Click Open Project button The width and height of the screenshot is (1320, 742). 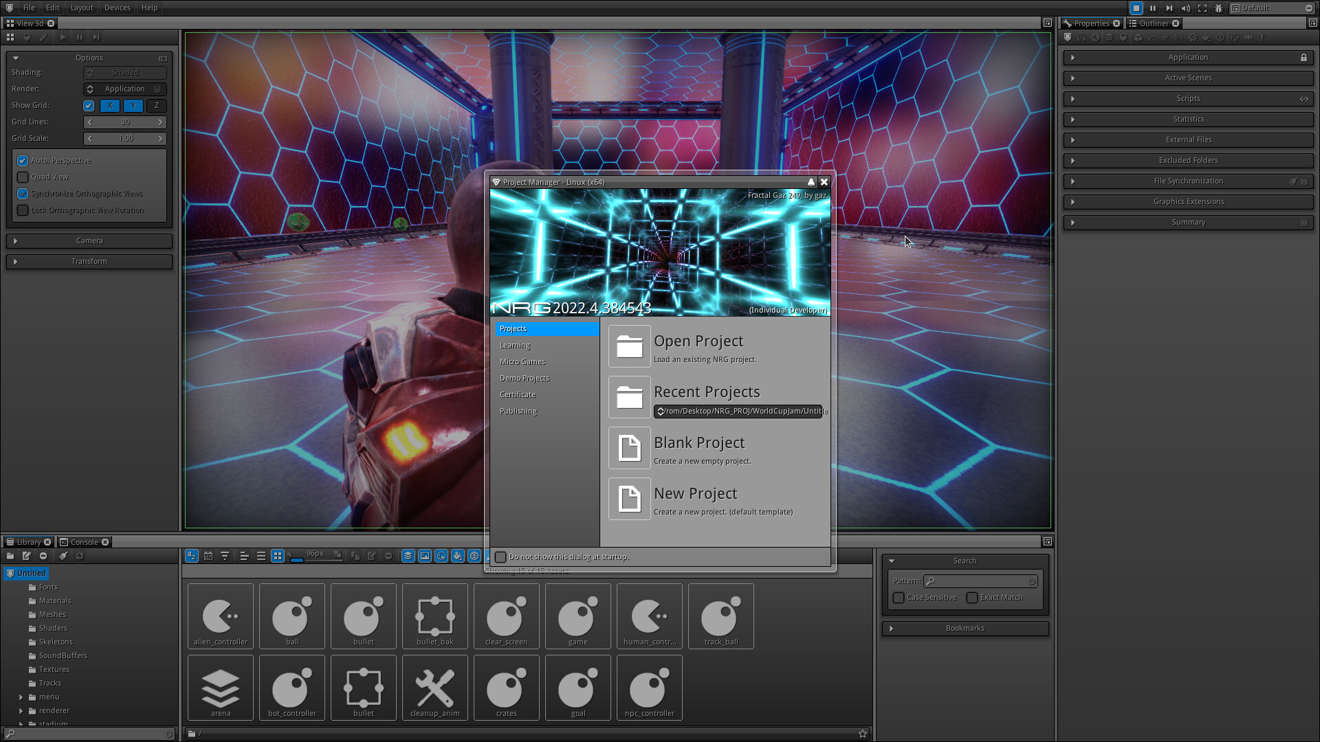629,346
